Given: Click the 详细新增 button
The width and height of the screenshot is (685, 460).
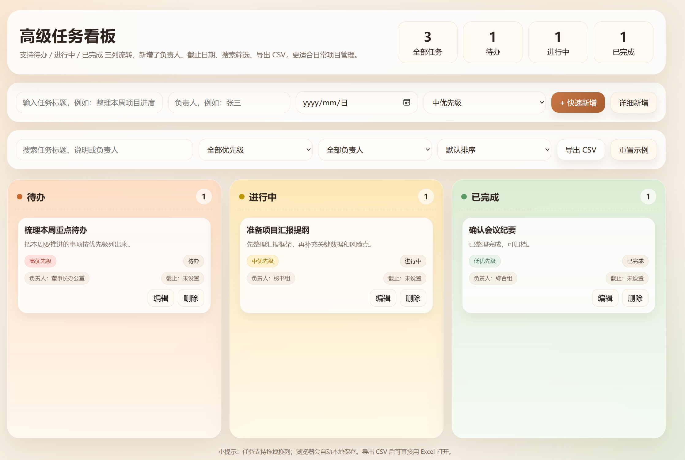Looking at the screenshot, I should (x=633, y=103).
